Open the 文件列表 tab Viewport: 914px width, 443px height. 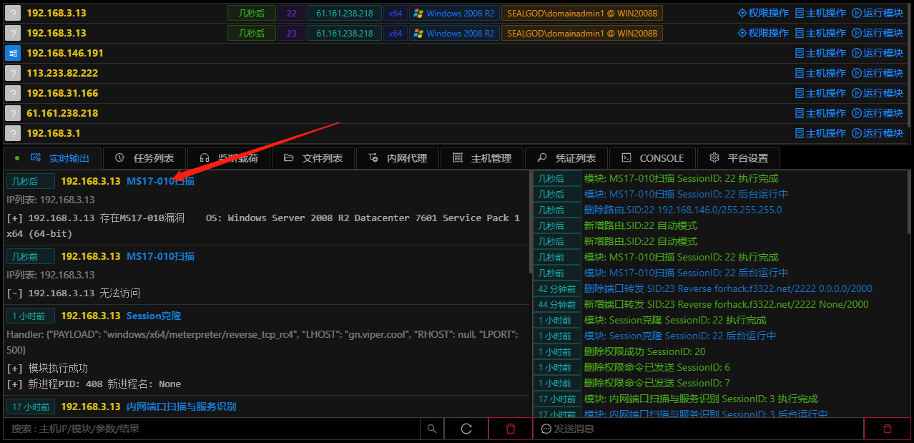pyautogui.click(x=313, y=158)
